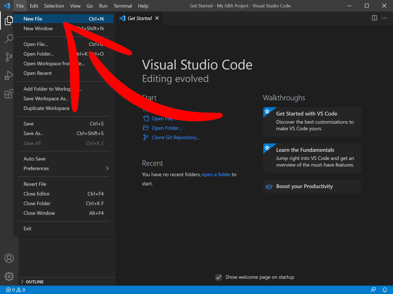Click the open a folder link under Recent
The image size is (393, 294).
(x=216, y=174)
